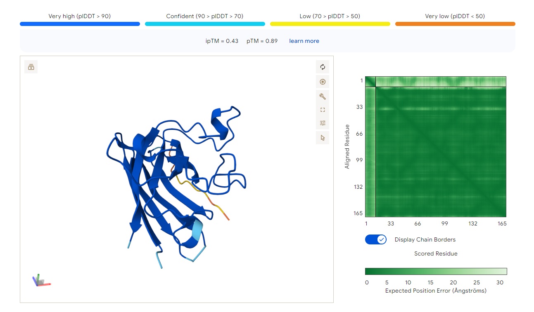
Task: Open the sliders controls panel icon
Action: point(323,123)
